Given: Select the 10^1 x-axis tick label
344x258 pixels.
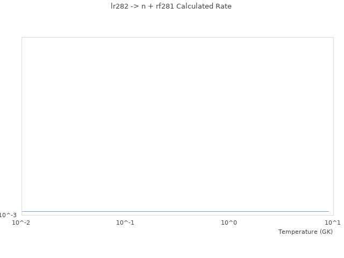Looking at the screenshot, I should point(333,223).
